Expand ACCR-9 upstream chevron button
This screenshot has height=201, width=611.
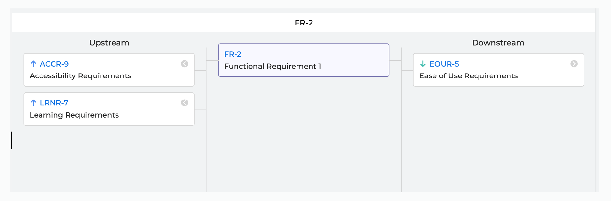click(184, 64)
